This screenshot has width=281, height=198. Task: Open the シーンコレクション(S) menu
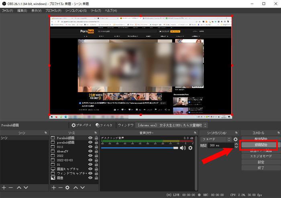click(x=76, y=11)
